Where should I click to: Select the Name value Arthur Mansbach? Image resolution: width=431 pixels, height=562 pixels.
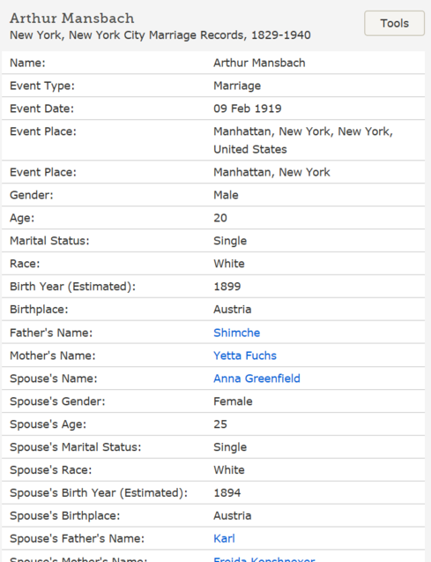(259, 64)
